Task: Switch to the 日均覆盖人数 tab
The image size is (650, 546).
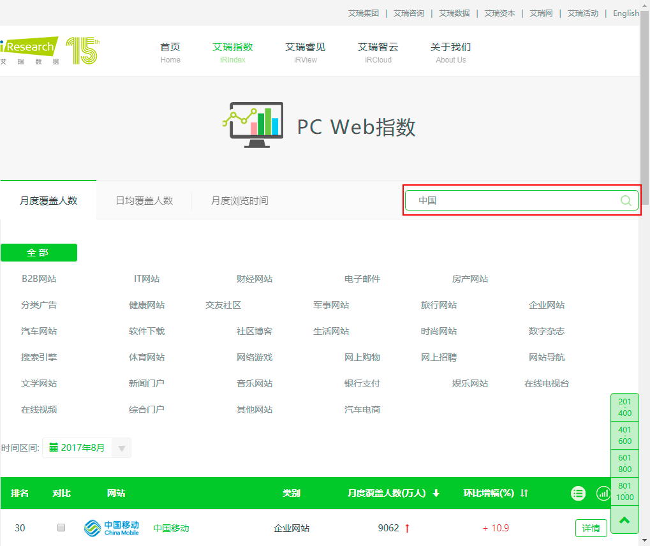Action: [144, 200]
